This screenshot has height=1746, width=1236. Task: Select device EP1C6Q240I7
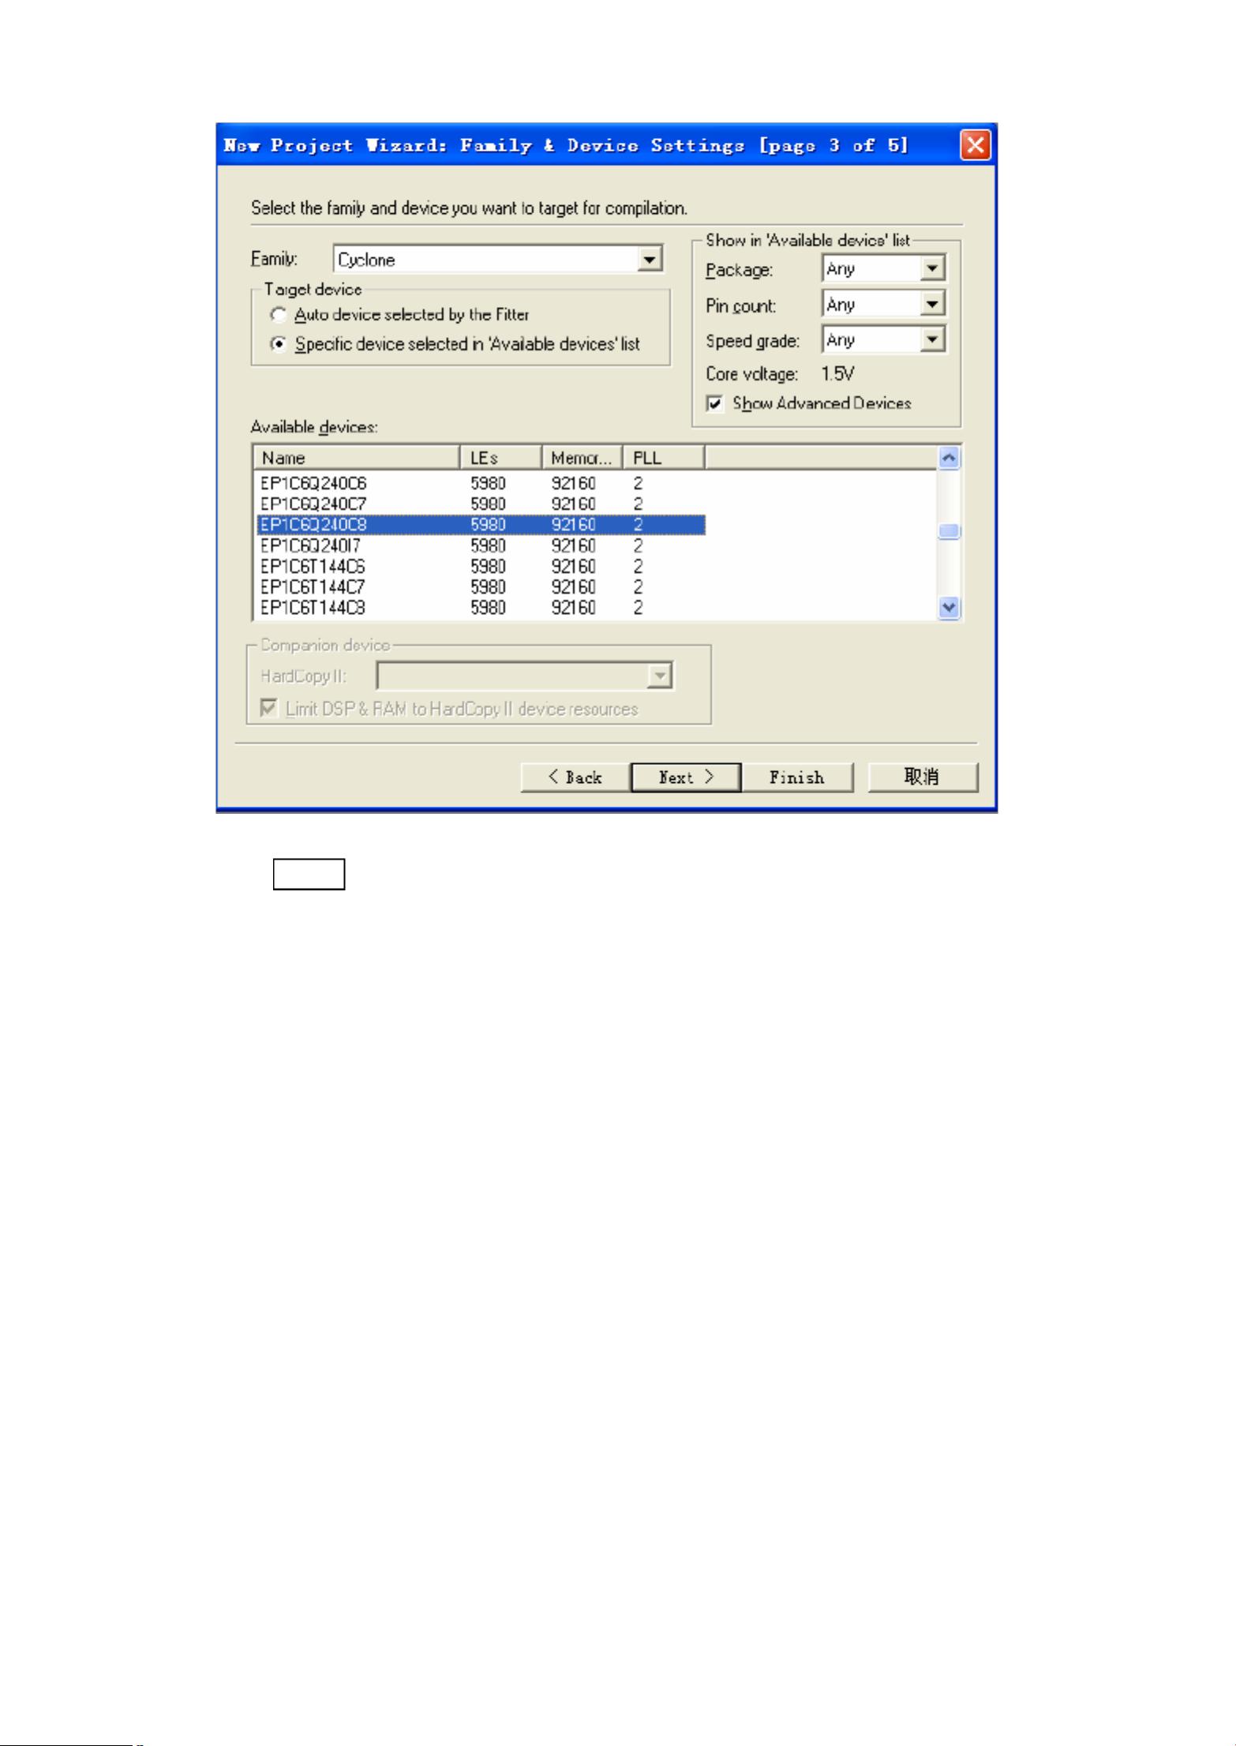click(x=481, y=545)
